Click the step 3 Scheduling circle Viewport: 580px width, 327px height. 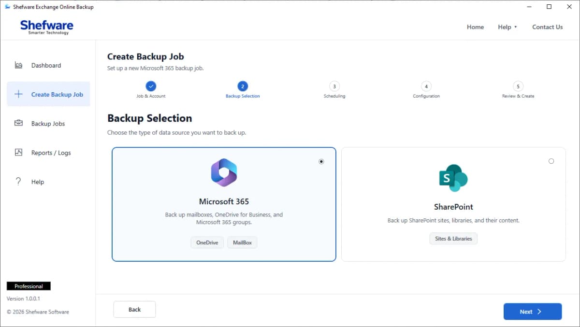tap(334, 86)
